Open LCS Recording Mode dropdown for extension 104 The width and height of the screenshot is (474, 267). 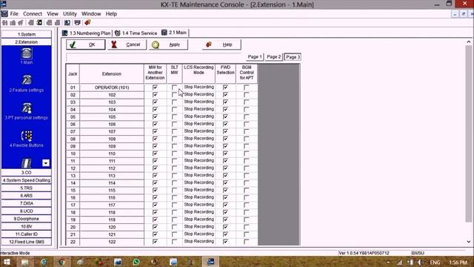pyautogui.click(x=199, y=109)
